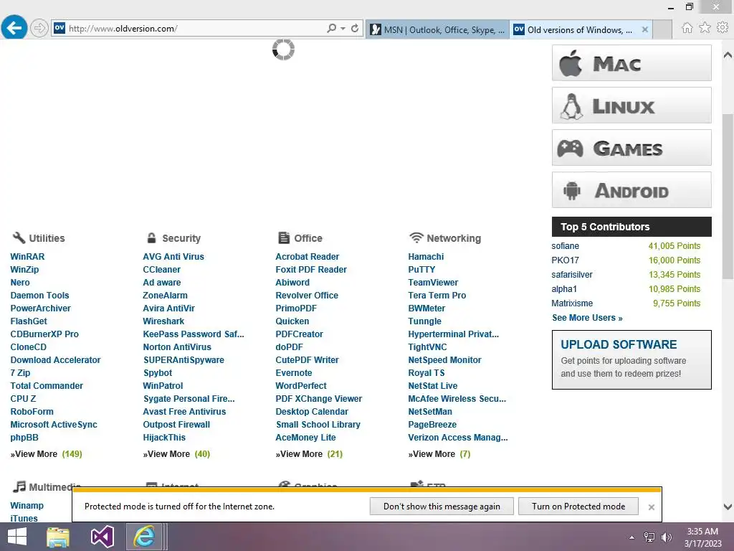Open contributor safarisilver profile

571,275
